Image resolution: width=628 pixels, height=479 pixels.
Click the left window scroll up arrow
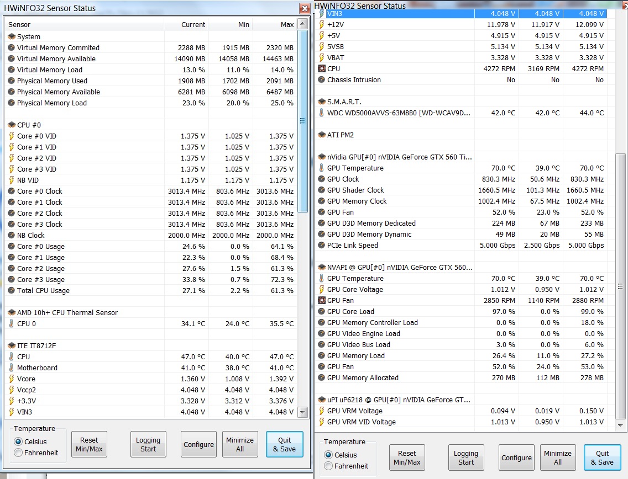tap(303, 24)
